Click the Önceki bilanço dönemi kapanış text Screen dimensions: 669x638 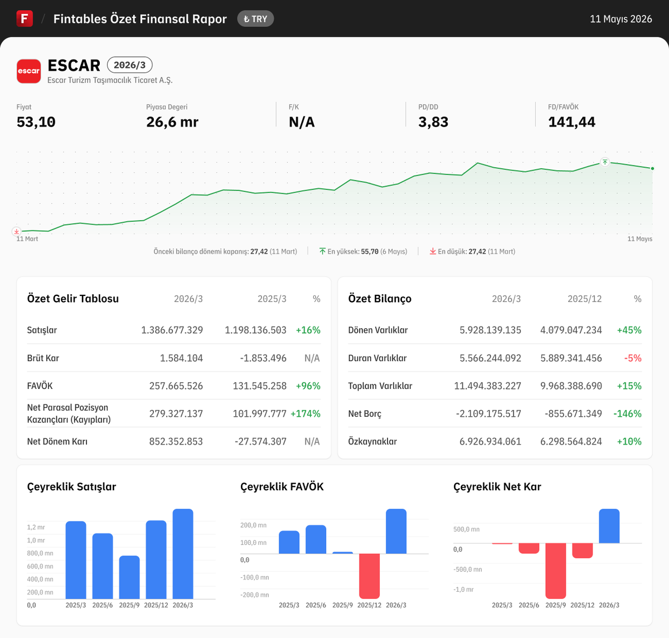225,251
